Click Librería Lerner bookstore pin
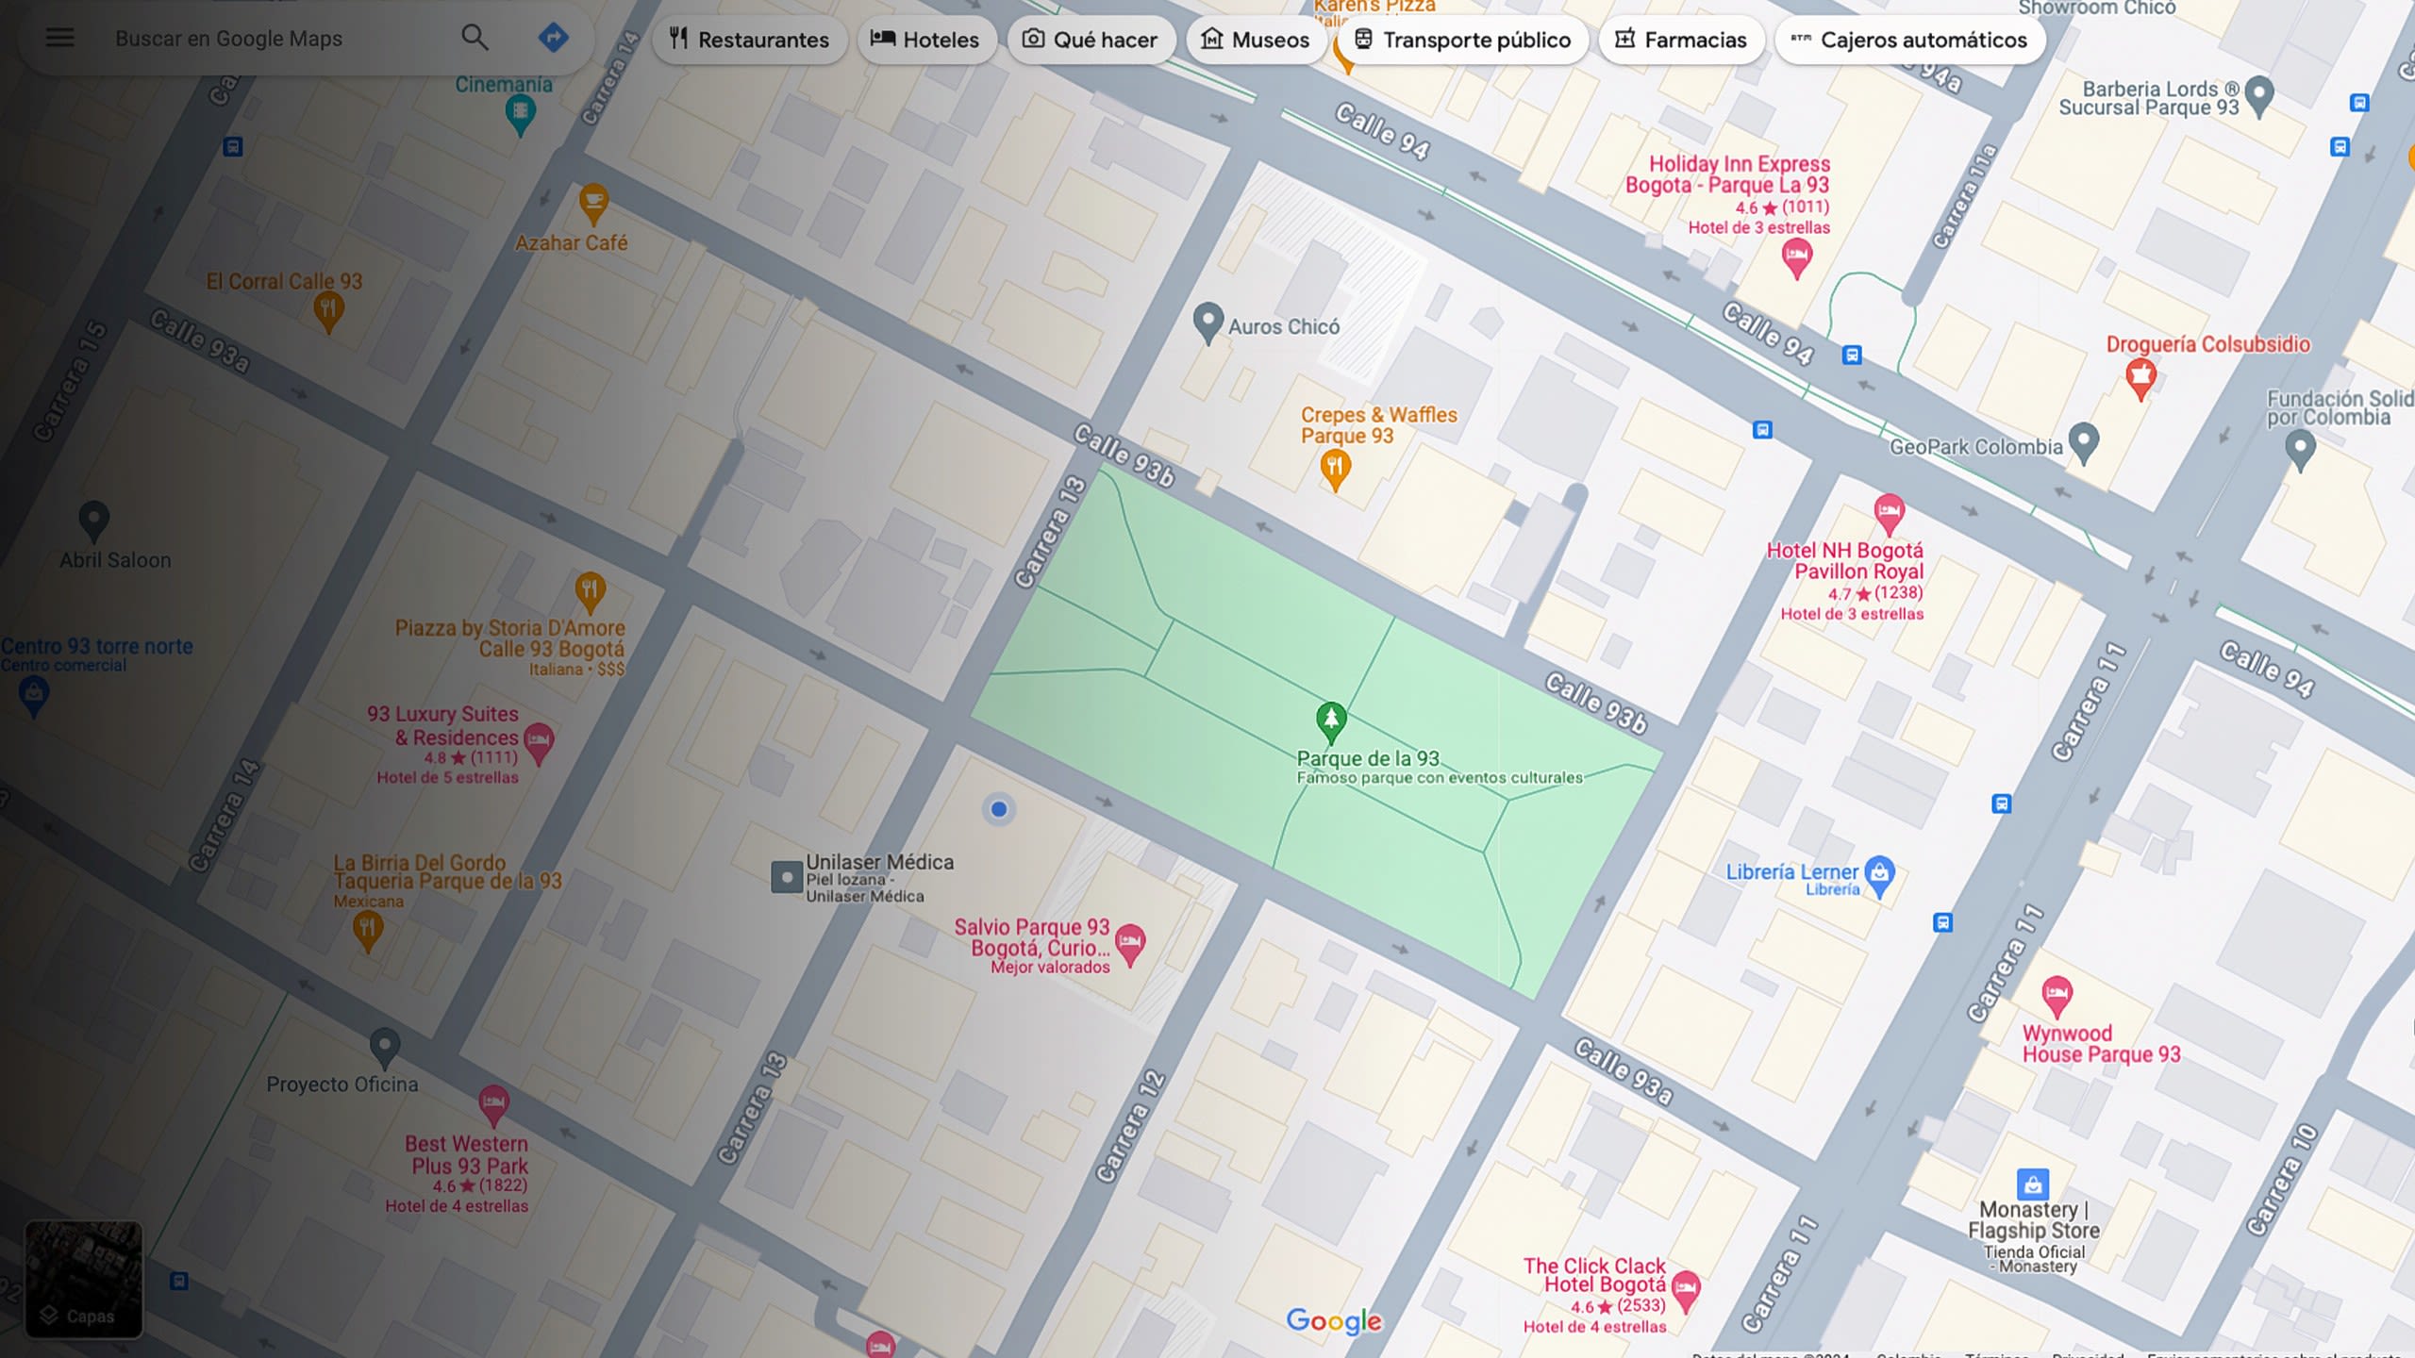Screen dimensions: 2415x1358 1879,874
